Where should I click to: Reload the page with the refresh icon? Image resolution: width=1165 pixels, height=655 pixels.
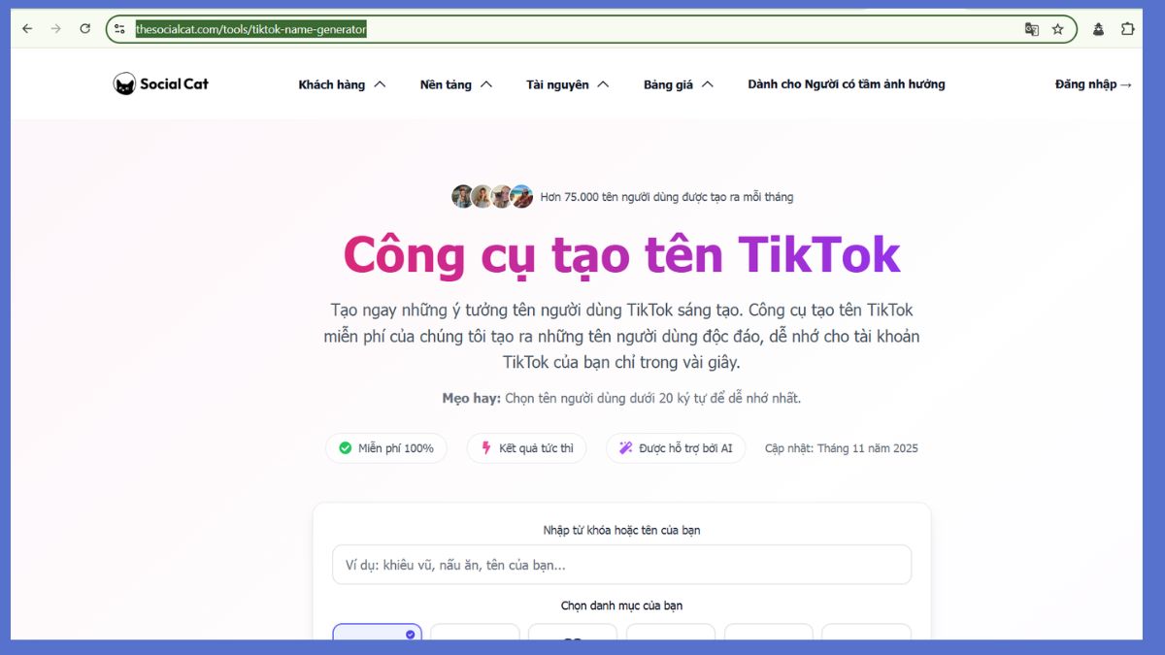click(x=85, y=29)
